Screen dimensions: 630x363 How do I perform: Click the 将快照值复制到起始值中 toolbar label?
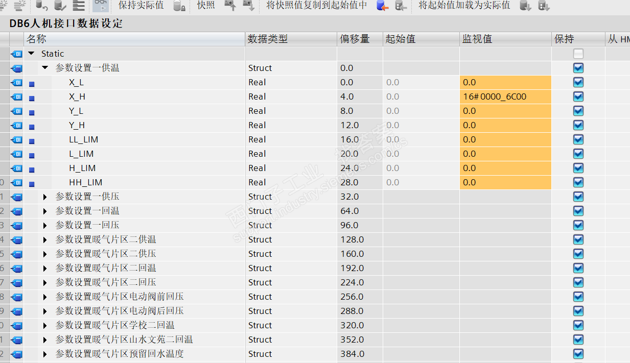(x=317, y=6)
